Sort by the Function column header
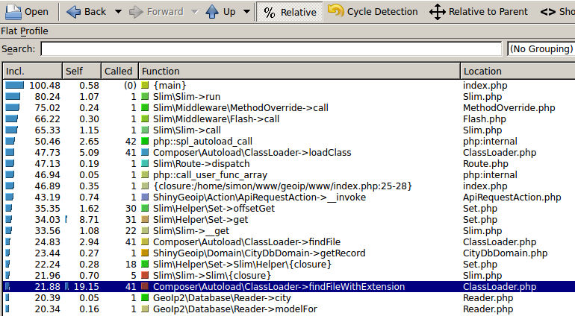Screen dimensions: 575x316 point(299,71)
